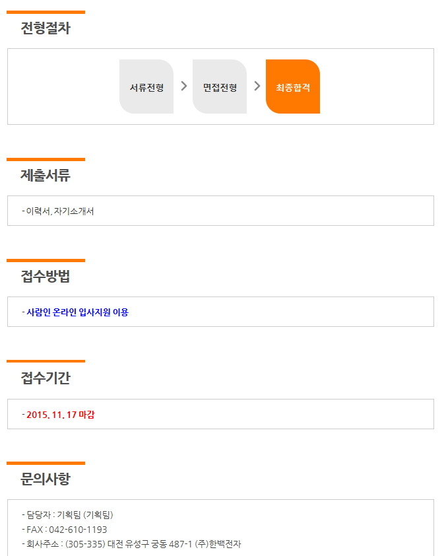Click the arrow between 서류전형 and 면접전형
446x556 pixels.
pyautogui.click(x=183, y=86)
